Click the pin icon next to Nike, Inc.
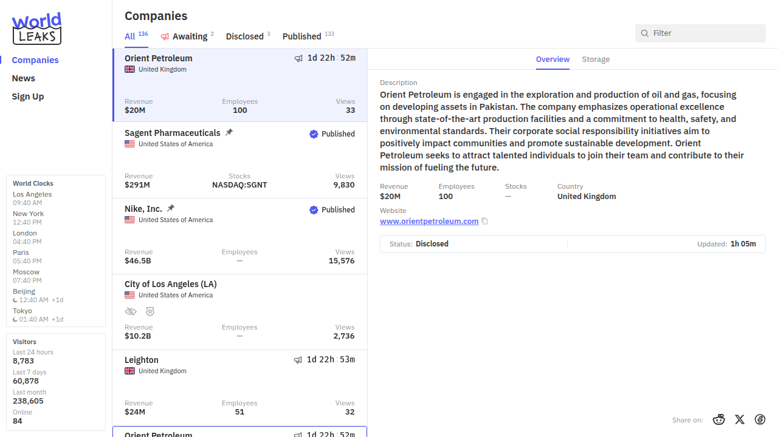Viewport: 778px width, 437px height. coord(171,208)
